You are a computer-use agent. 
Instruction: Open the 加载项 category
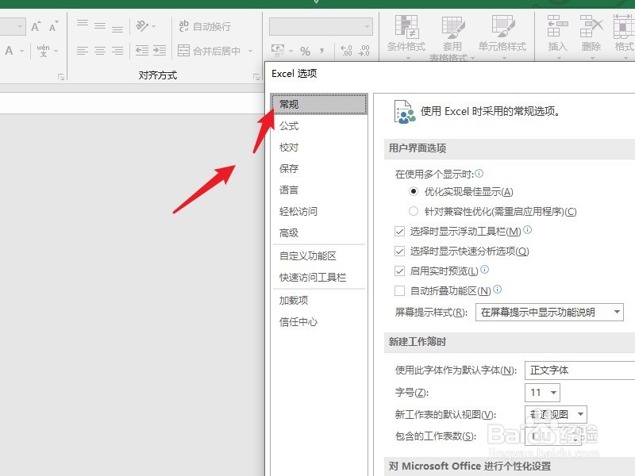pyautogui.click(x=319, y=301)
